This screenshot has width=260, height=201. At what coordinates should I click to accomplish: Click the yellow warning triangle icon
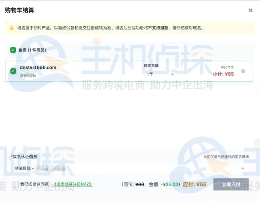(x=12, y=28)
